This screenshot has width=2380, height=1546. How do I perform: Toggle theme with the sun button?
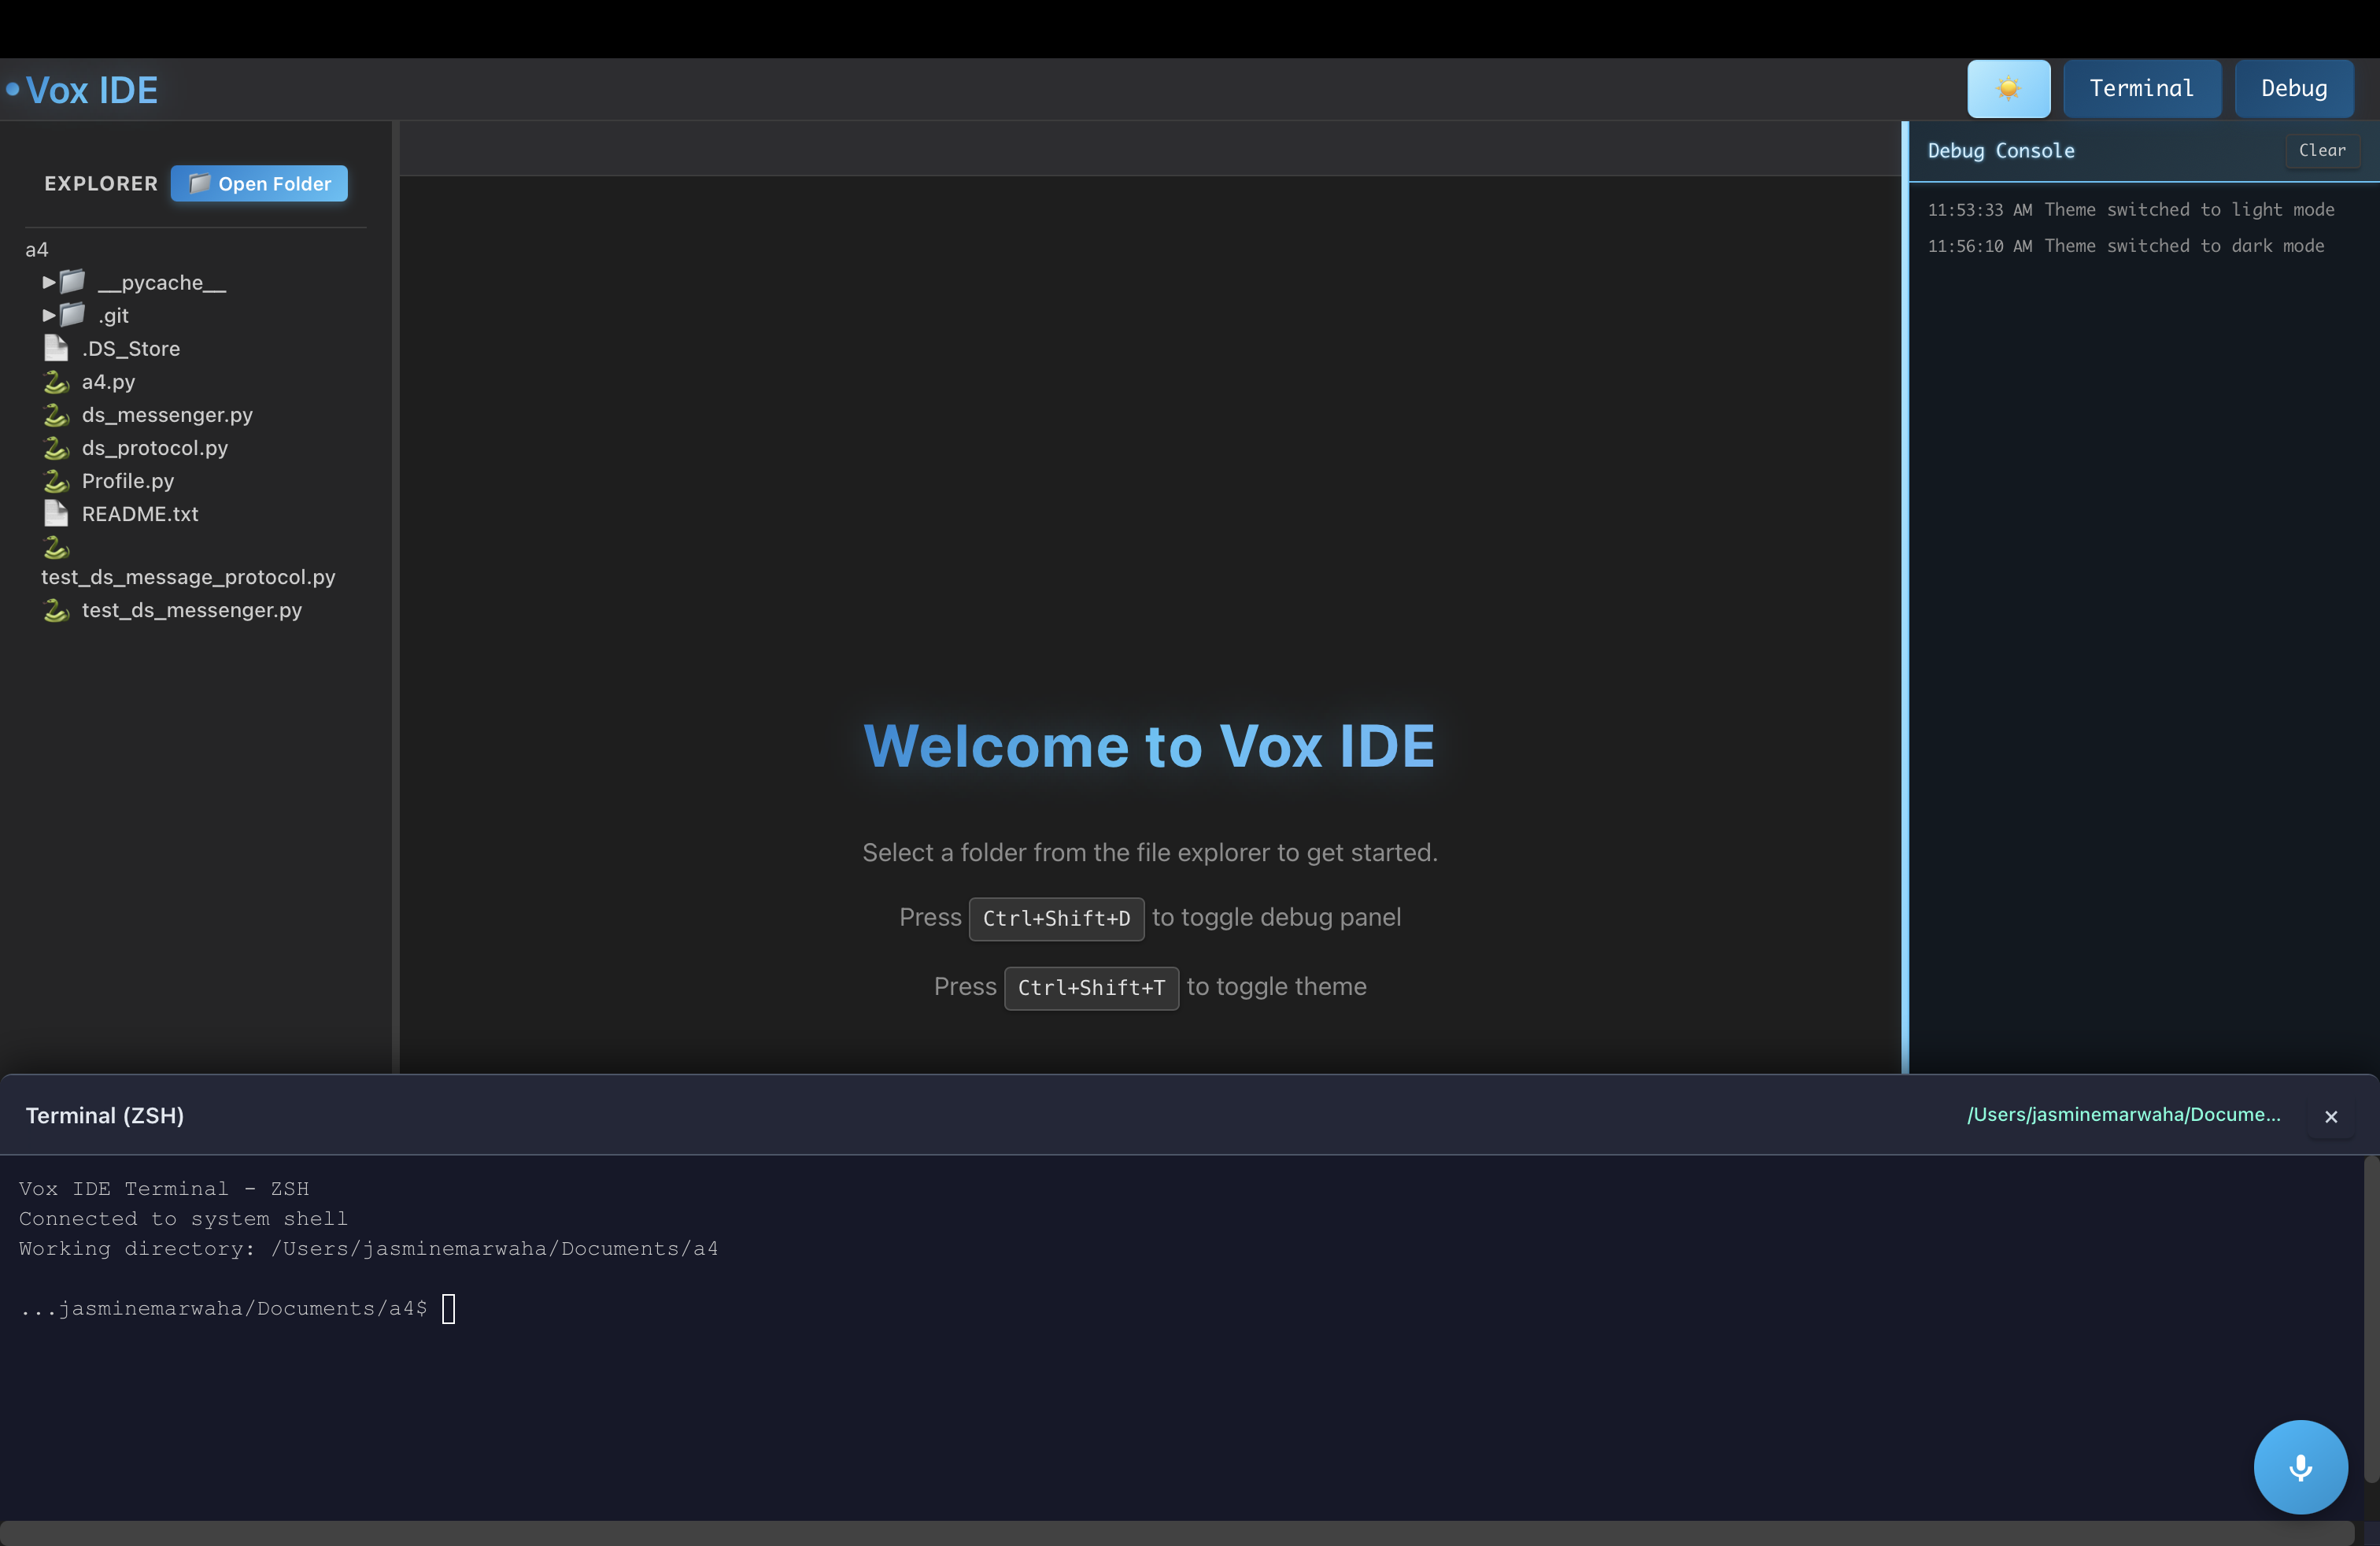click(2008, 89)
